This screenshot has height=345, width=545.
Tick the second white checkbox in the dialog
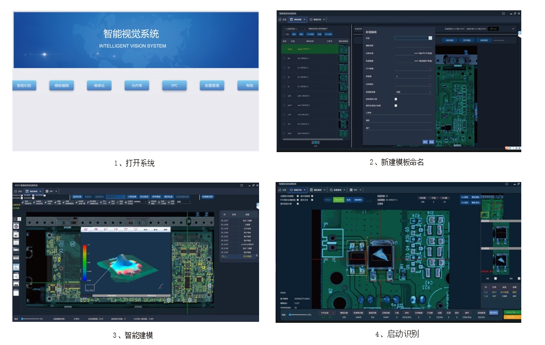click(x=395, y=105)
